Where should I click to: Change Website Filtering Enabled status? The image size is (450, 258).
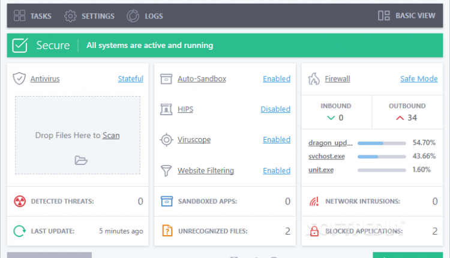277,170
